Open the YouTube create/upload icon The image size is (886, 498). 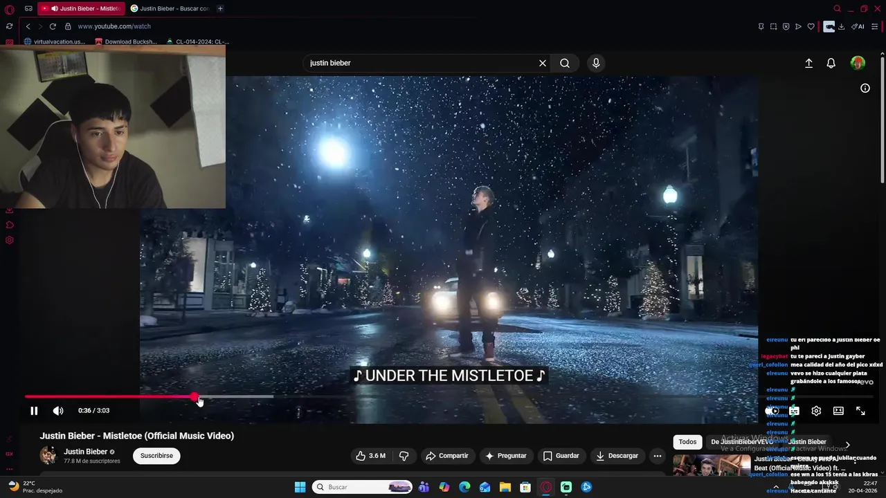click(x=808, y=63)
